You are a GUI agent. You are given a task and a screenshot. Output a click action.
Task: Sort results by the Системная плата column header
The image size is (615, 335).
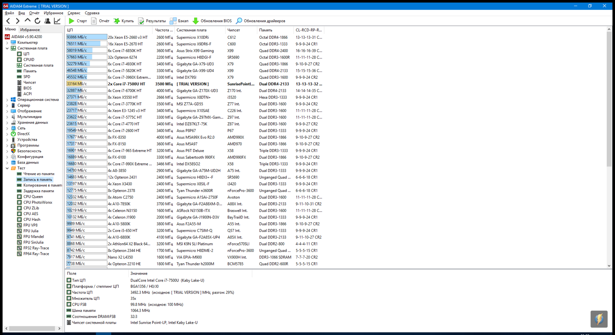click(x=200, y=30)
